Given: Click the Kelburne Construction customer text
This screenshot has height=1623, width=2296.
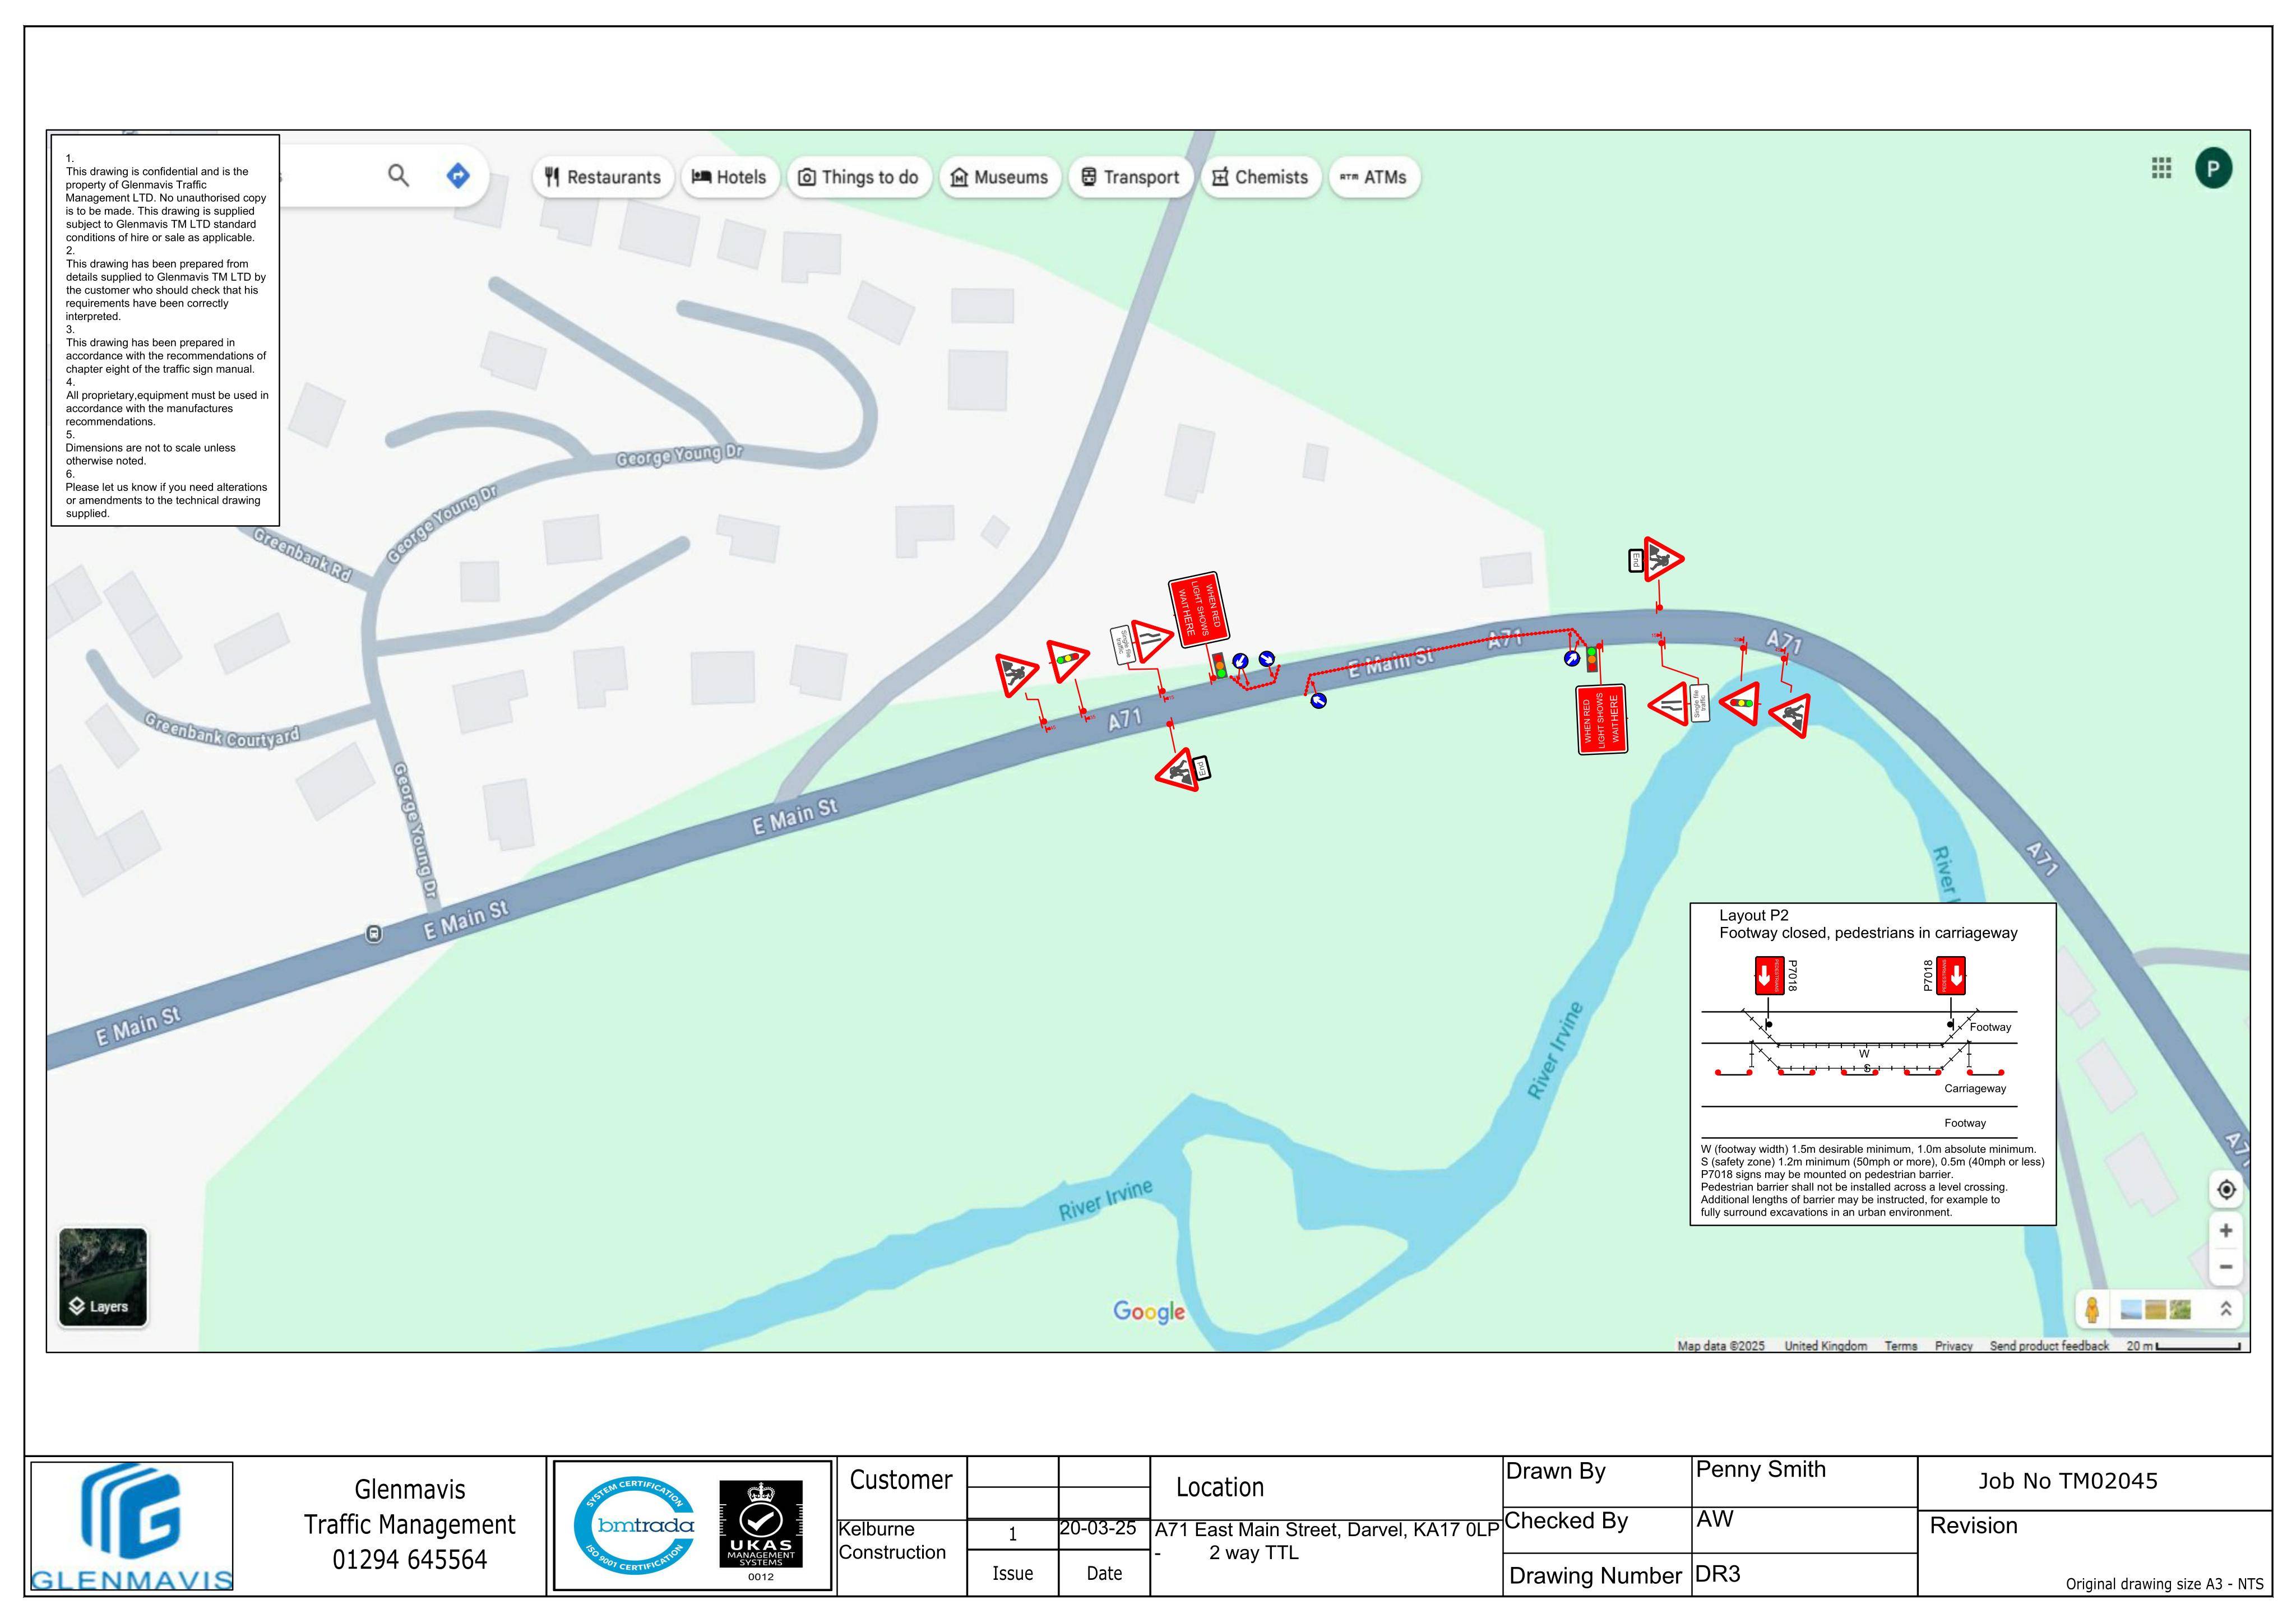Looking at the screenshot, I should point(892,1541).
